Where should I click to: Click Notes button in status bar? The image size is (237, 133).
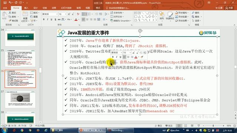tap(158, 126)
